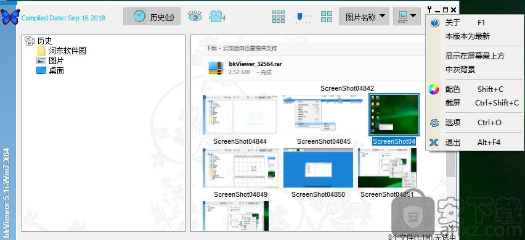Click the bkViewer_32564.rar file name
This screenshot has width=525, height=240.
pos(256,64)
